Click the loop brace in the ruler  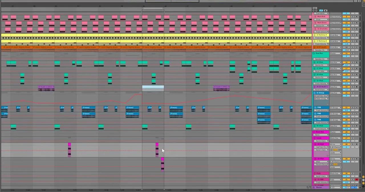(153, 8)
